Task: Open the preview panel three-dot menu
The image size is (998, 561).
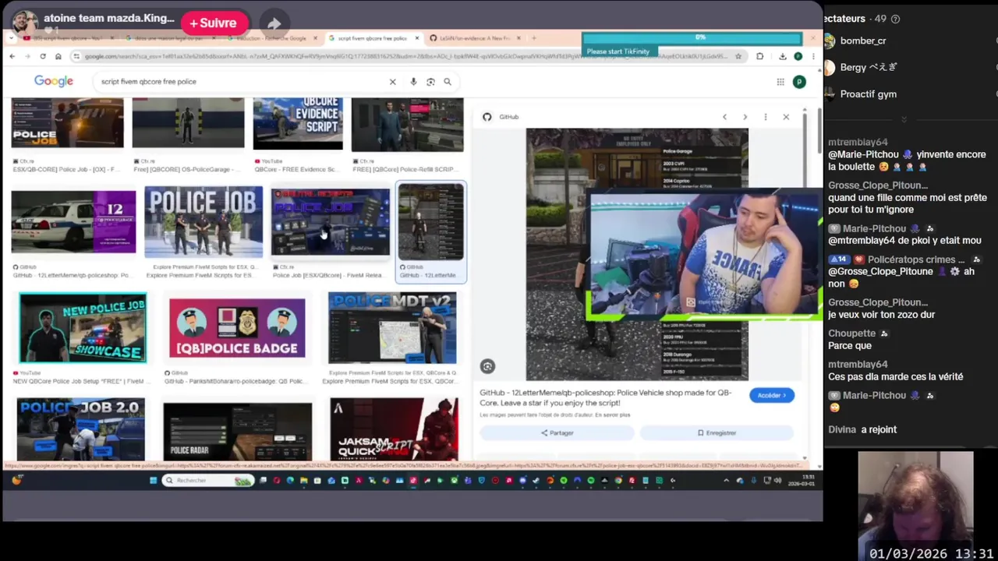Action: [765, 117]
